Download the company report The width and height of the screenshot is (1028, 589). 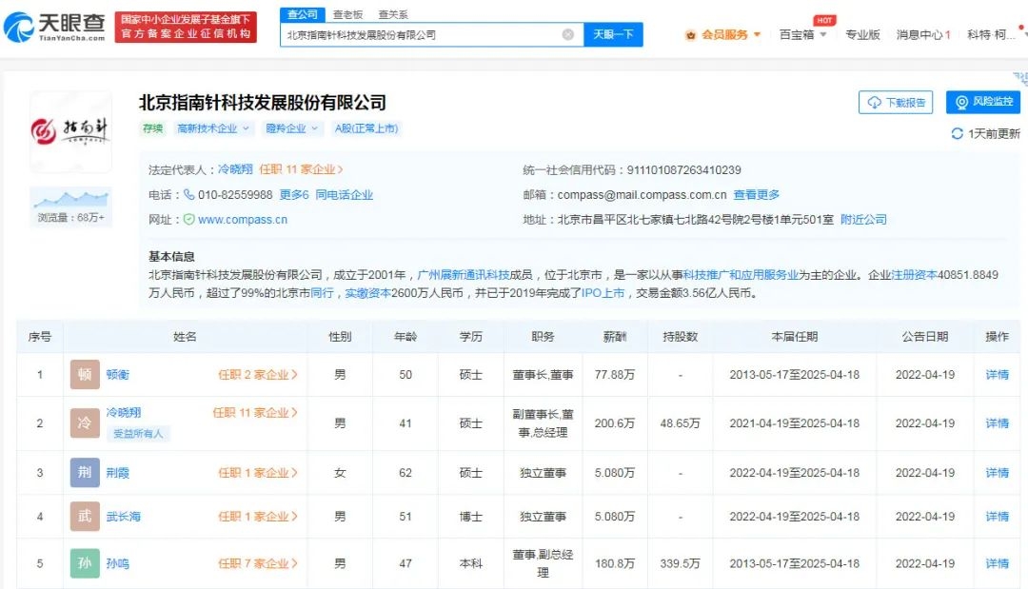tap(896, 102)
